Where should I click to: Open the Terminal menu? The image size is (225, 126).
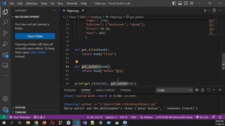(72, 3)
